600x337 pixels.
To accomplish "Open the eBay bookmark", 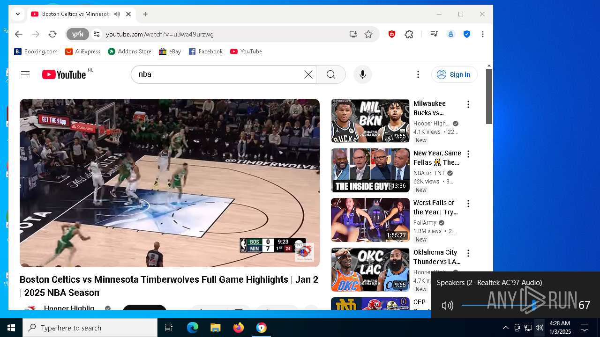I will pos(170,51).
